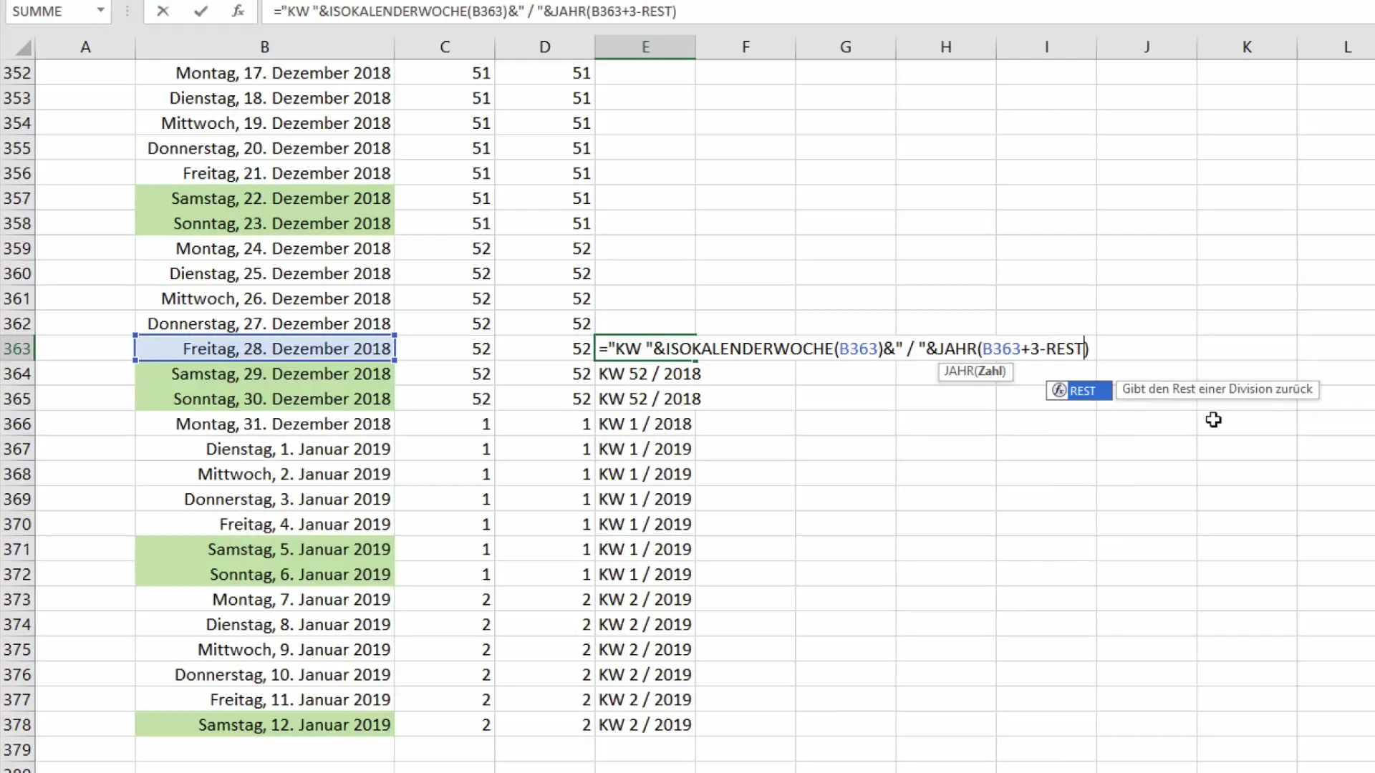Click 'KW 52 / 2018' in row 364
Image resolution: width=1375 pixels, height=773 pixels.
click(650, 374)
